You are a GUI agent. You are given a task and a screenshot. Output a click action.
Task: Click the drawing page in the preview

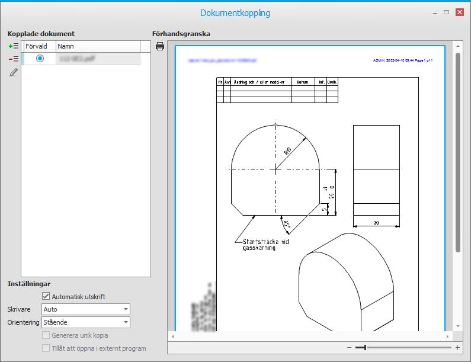coord(310,188)
